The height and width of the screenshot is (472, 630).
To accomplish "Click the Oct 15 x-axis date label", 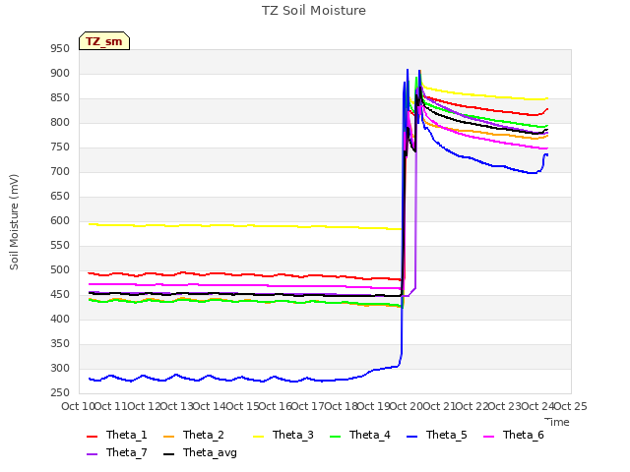I will 242,406.
